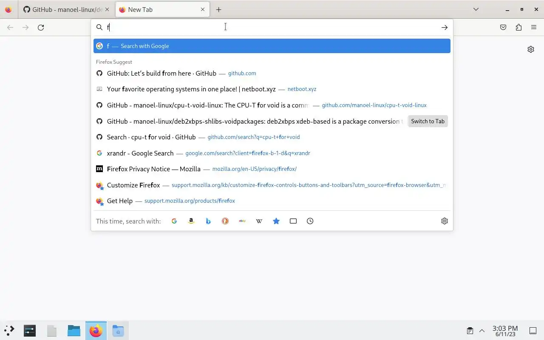
Task: Search this time with Wikipedia
Action: click(259, 221)
